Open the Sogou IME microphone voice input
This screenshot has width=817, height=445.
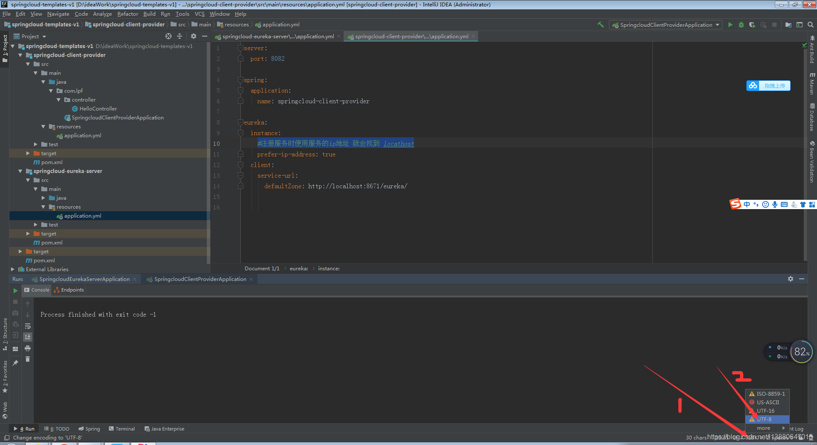pos(775,204)
